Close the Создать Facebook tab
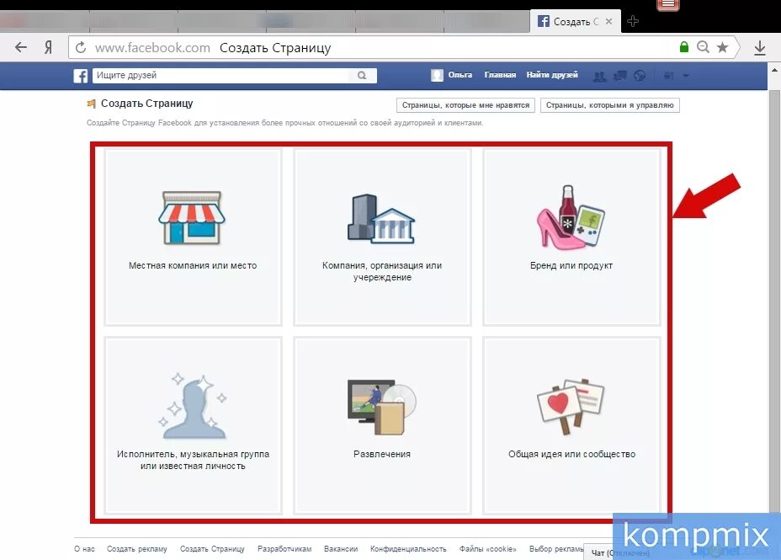Screen dimensions: 781x560 pos(608,21)
